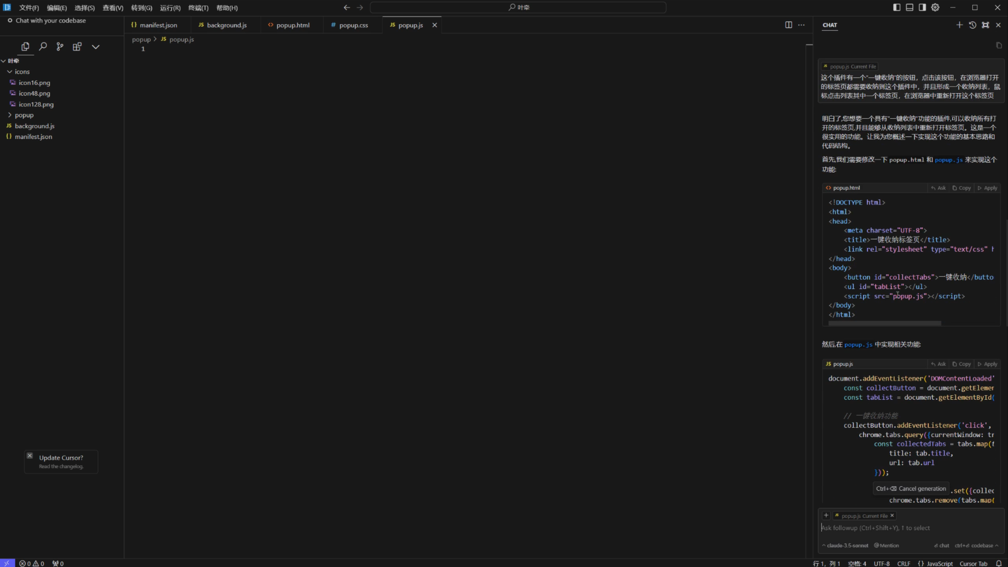Open the Source Control view
The image size is (1008, 567).
click(x=60, y=47)
